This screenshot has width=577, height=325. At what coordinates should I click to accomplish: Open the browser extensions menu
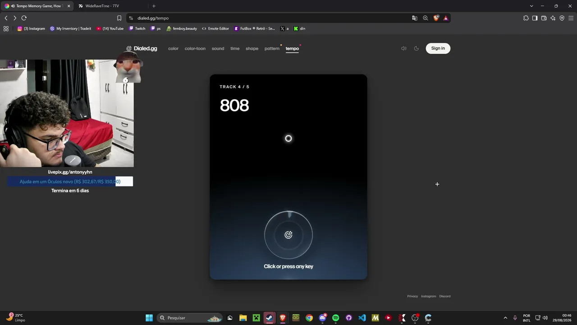tap(526, 18)
